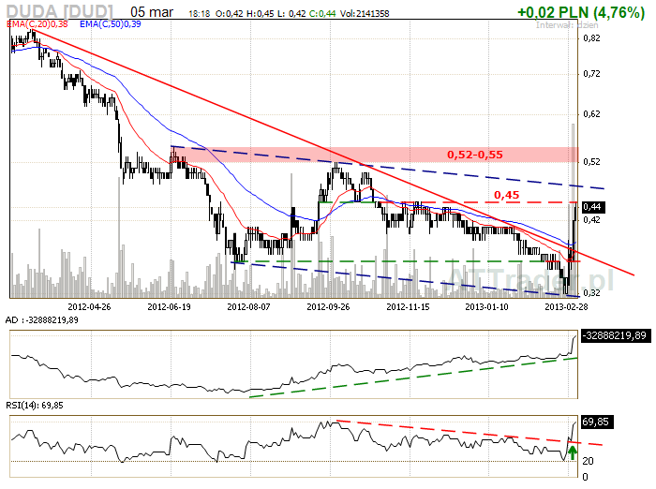Image resolution: width=656 pixels, height=489 pixels.
Task: Click the EMA(C,50)0,39 indicator label
Action: click(x=111, y=24)
